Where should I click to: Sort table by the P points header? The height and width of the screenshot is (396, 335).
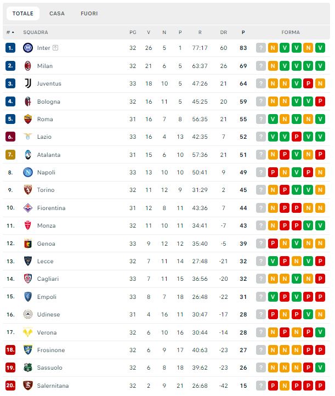(243, 32)
